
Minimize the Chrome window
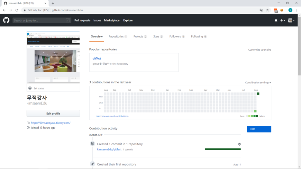[278, 3]
